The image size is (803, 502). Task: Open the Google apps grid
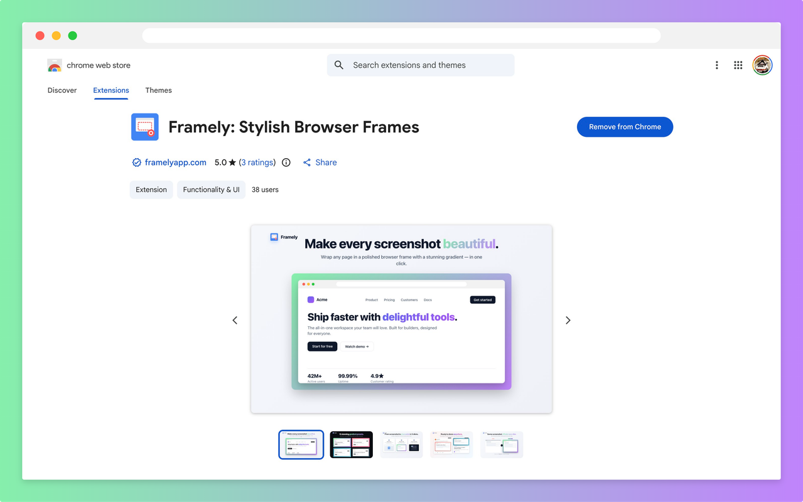(x=738, y=65)
